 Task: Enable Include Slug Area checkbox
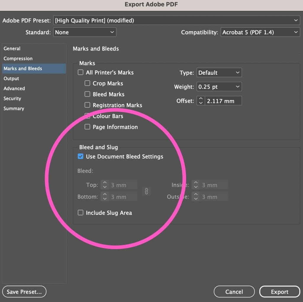[80, 213]
